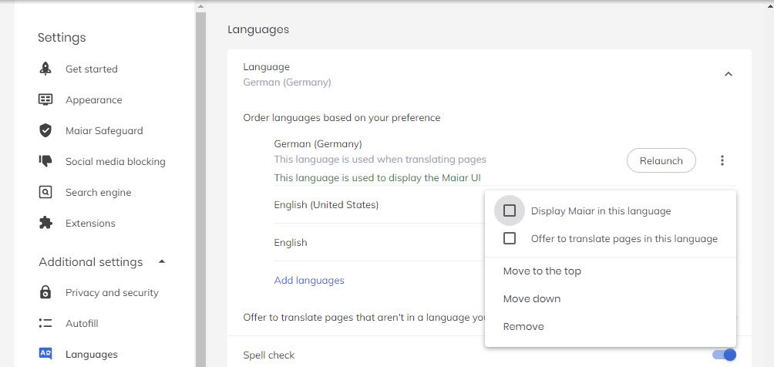Click the Autofill list icon

click(45, 323)
